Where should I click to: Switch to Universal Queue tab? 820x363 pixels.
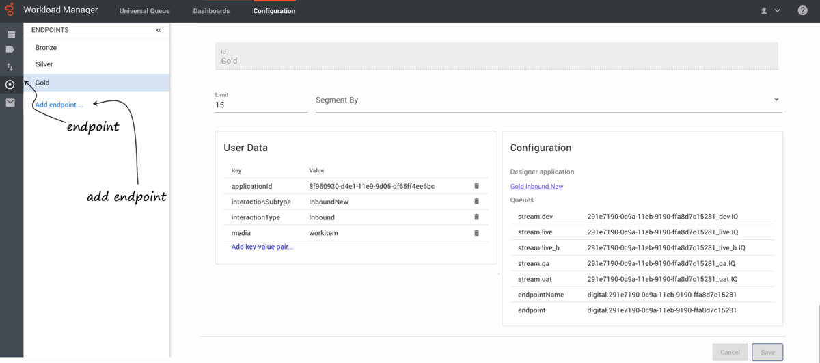[x=144, y=11]
